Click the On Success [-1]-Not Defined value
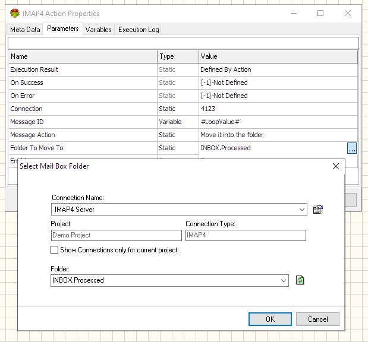 point(224,83)
